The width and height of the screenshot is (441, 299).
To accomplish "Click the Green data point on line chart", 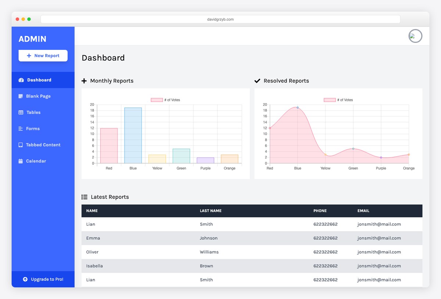I will [x=353, y=149].
